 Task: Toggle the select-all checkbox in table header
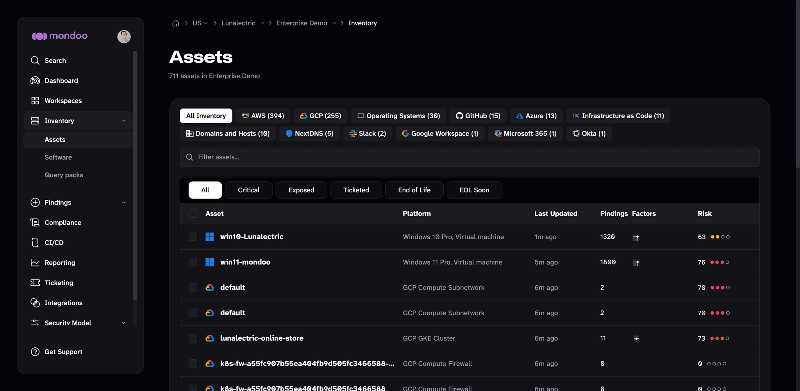193,213
